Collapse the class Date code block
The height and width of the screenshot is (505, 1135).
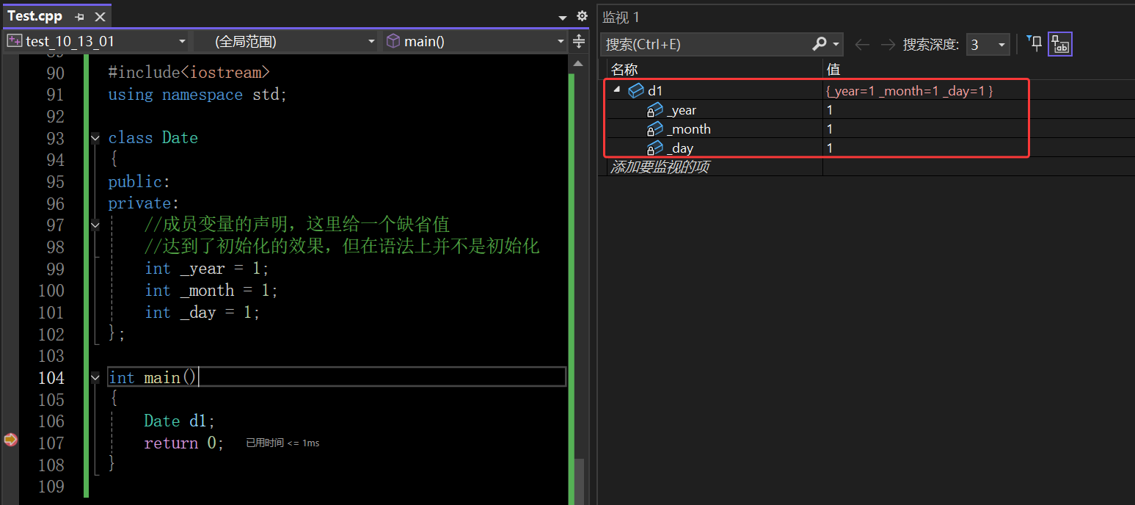point(95,138)
